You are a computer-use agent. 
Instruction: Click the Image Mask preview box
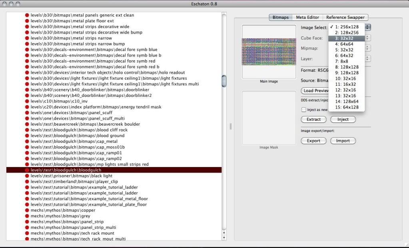point(269,118)
